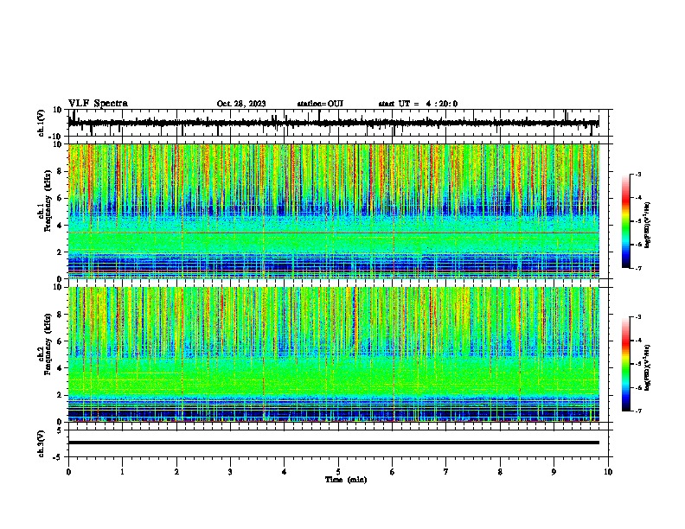Click the "Time (min)" axis label
The image size is (685, 529).
pos(346,480)
